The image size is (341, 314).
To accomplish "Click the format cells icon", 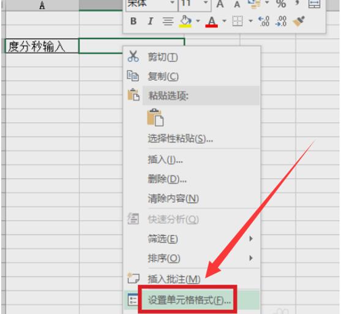I will (x=133, y=300).
